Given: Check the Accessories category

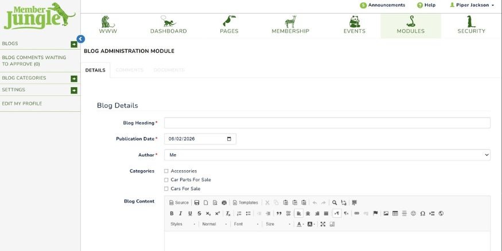Looking at the screenshot, I should [x=166, y=171].
